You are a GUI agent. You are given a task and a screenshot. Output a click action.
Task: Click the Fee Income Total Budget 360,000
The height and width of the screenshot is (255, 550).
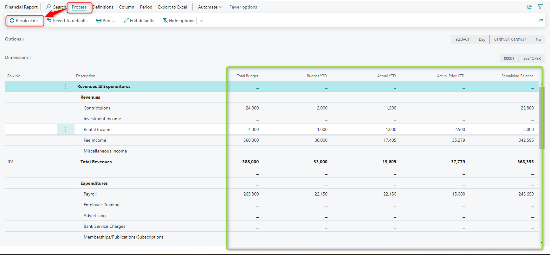click(x=251, y=140)
